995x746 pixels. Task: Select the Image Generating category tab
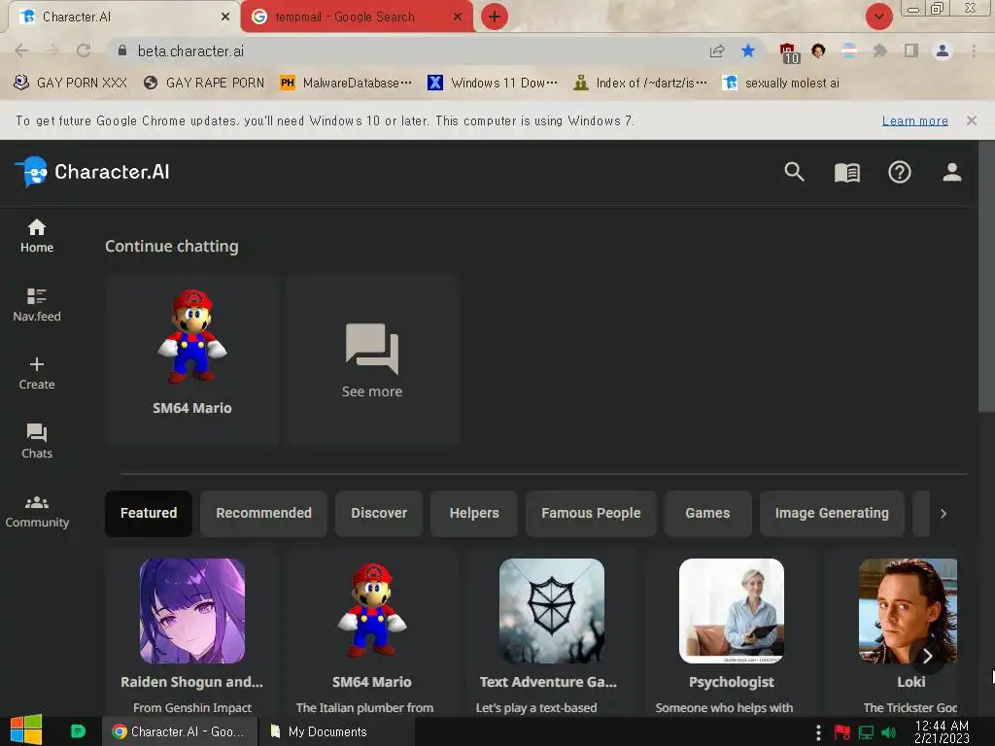pos(832,513)
